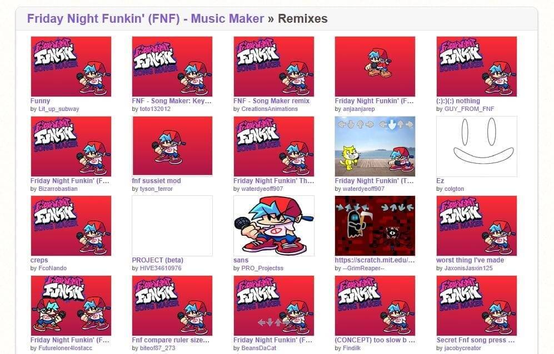The height and width of the screenshot is (354, 554).
Task: Open the blank 'PROJECT (beta)' thumbnail
Action: [x=172, y=226]
